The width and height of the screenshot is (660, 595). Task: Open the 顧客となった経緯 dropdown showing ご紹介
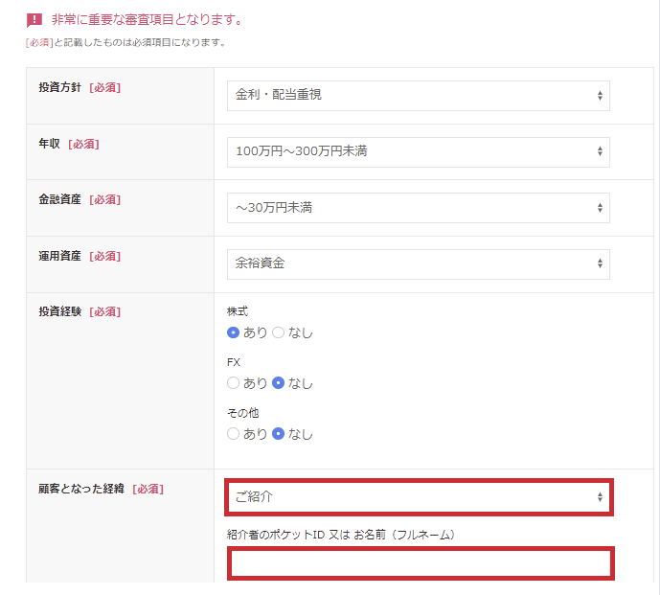click(418, 497)
